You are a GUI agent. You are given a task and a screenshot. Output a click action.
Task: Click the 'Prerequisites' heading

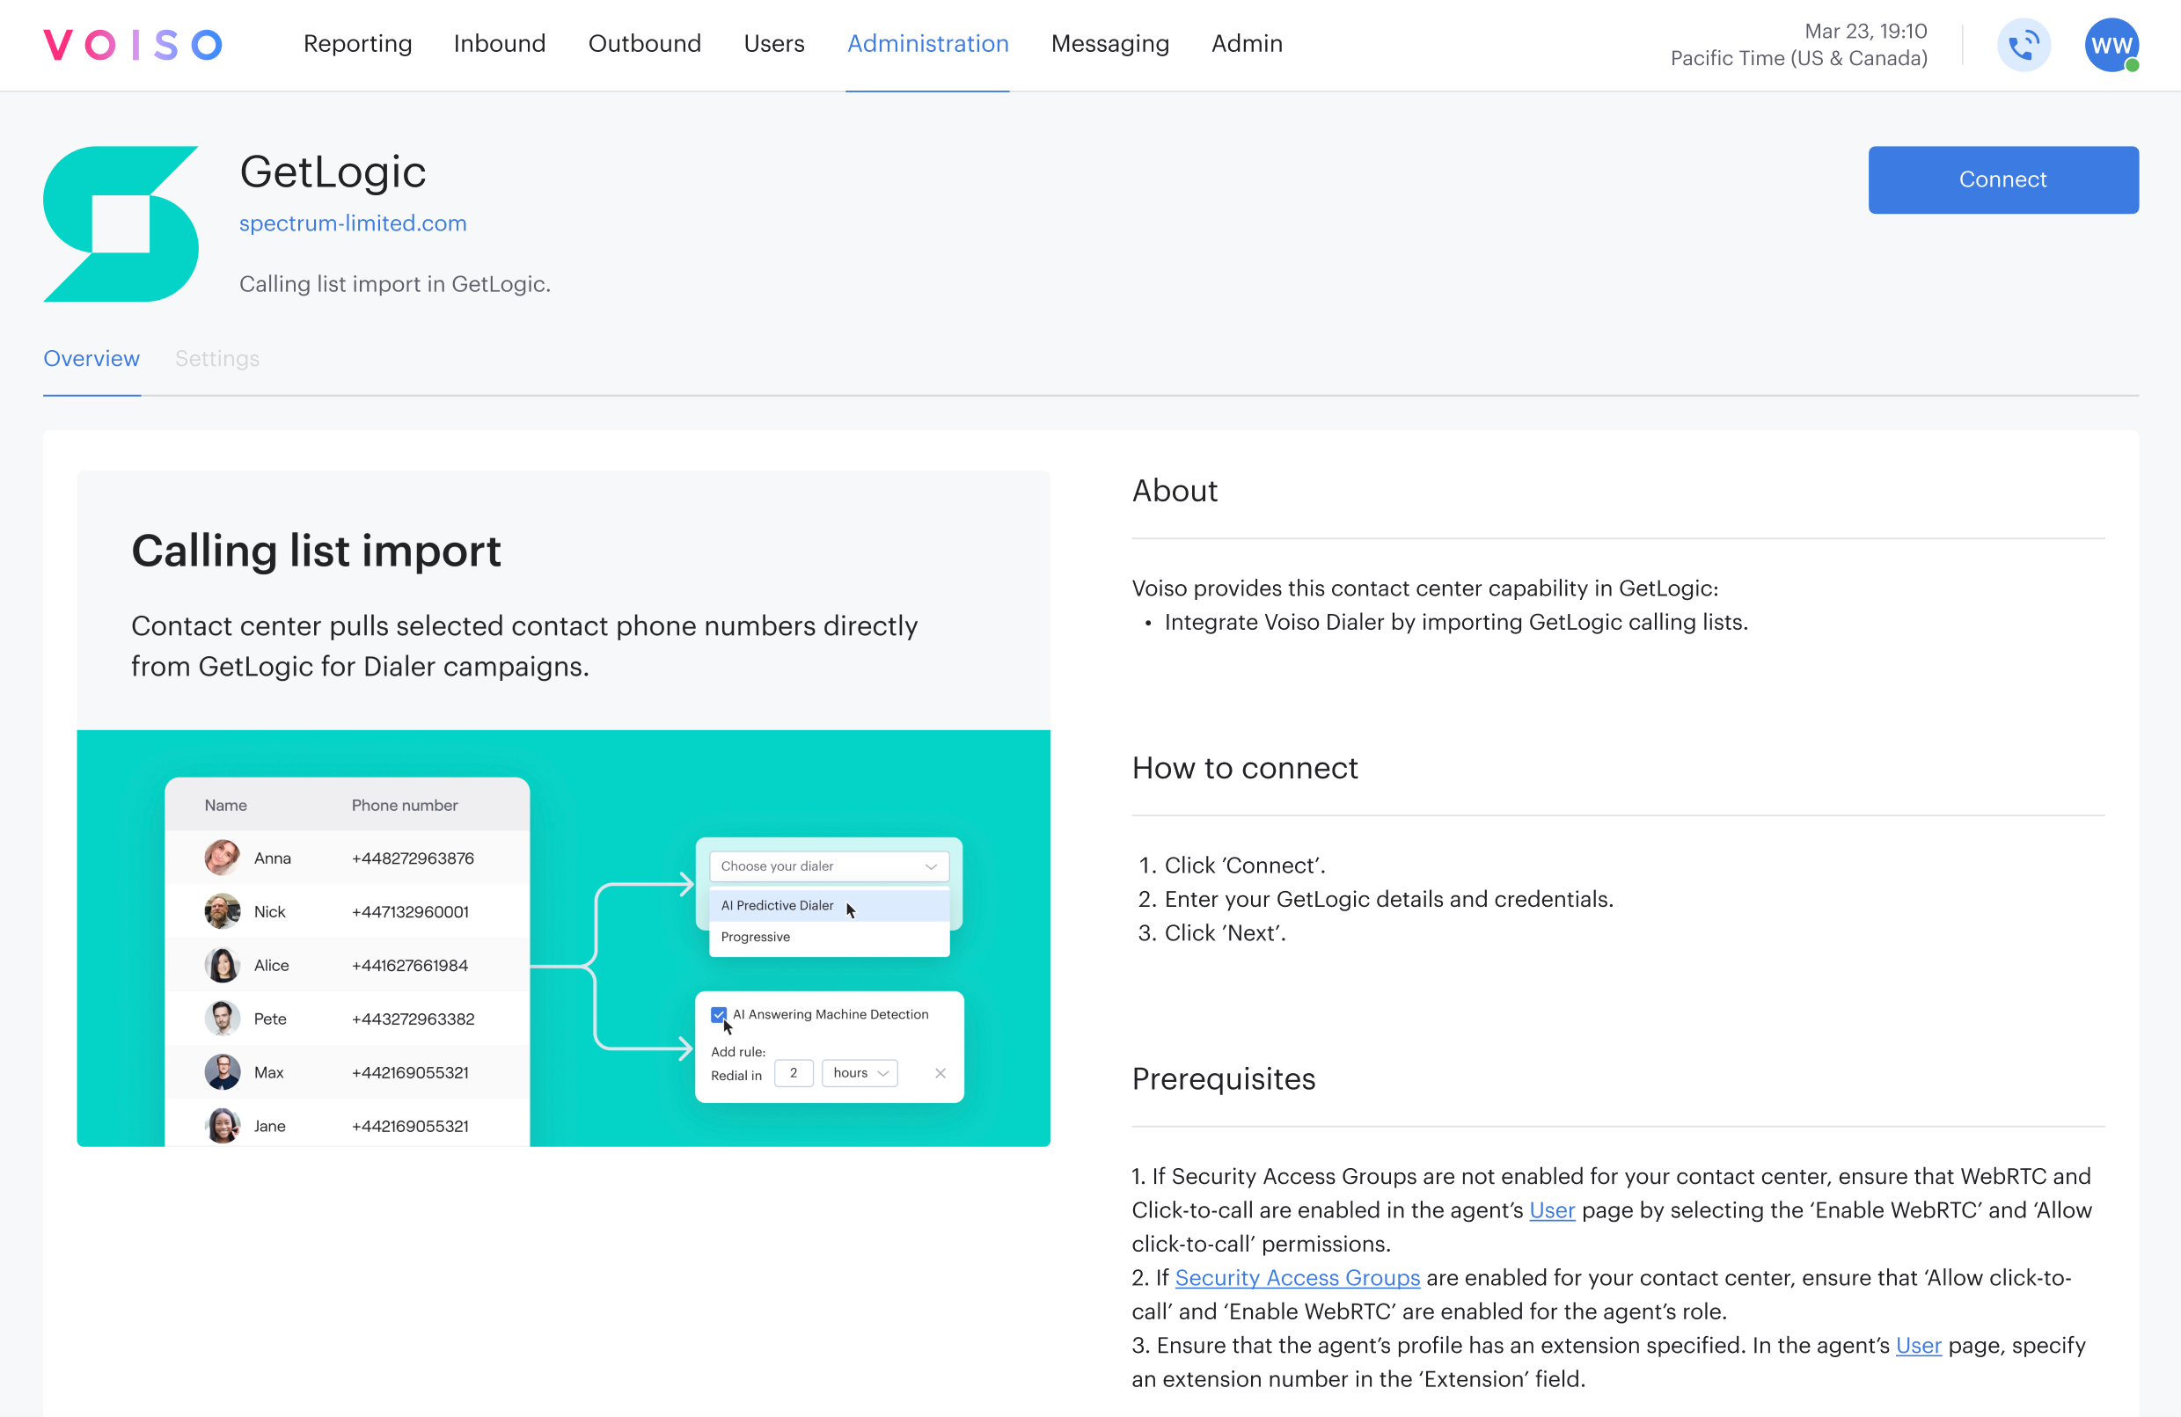tap(1224, 1078)
